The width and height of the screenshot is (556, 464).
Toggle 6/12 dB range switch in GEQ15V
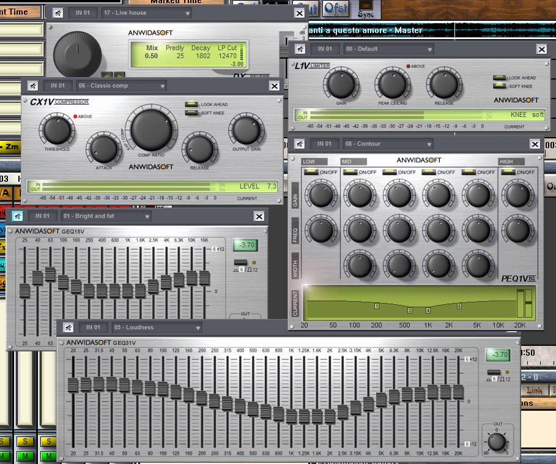point(240,263)
